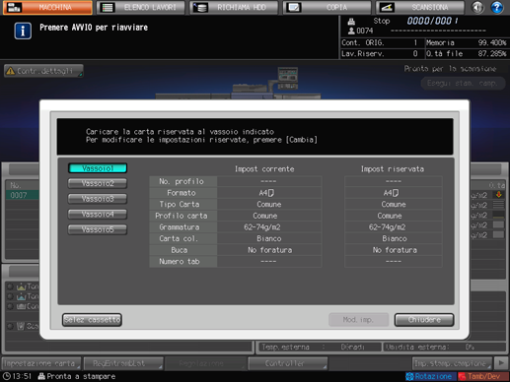This screenshot has height=382, width=510.
Task: Click the printer icon near Stop
Action: point(351,22)
